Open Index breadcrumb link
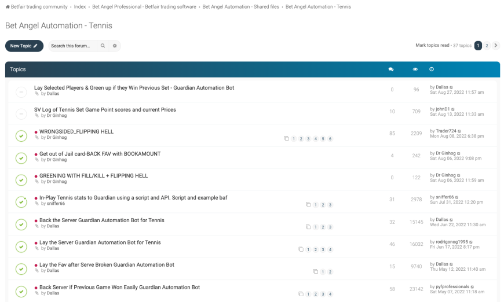 (x=80, y=7)
